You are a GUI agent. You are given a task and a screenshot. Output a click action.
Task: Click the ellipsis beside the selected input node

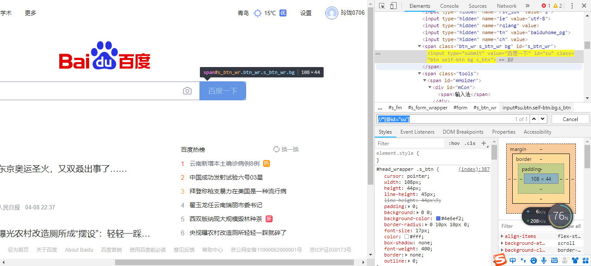point(378,54)
